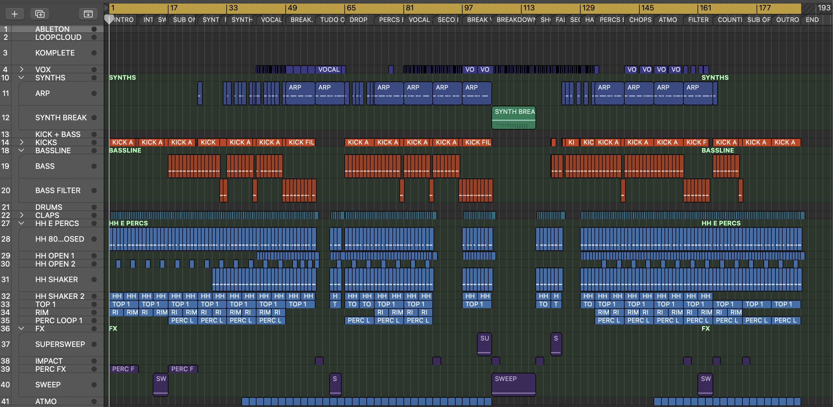Click the duplicate track button
This screenshot has height=407, width=833.
tap(40, 14)
